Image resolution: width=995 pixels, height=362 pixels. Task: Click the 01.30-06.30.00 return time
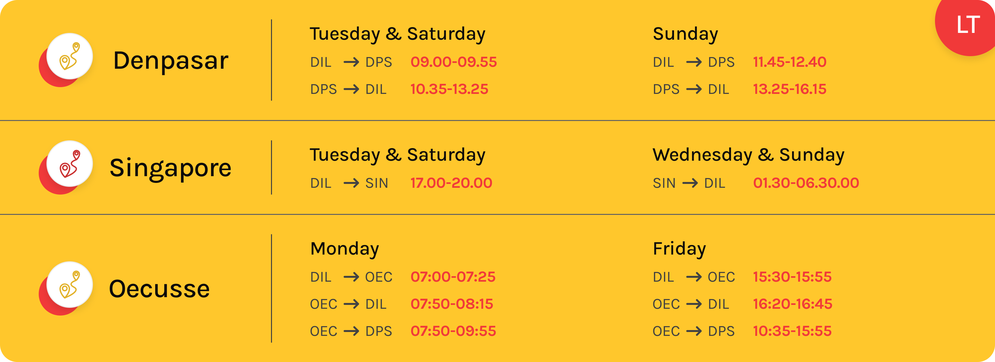click(x=806, y=183)
